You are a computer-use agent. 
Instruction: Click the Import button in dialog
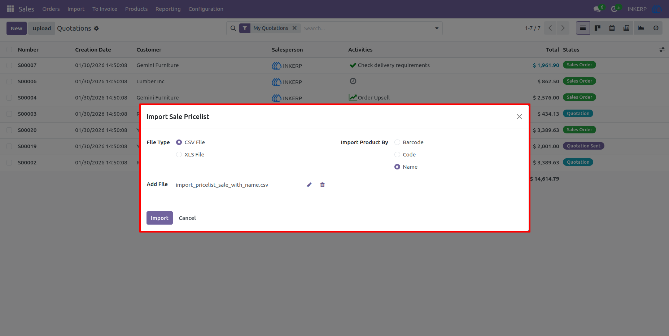(x=159, y=218)
